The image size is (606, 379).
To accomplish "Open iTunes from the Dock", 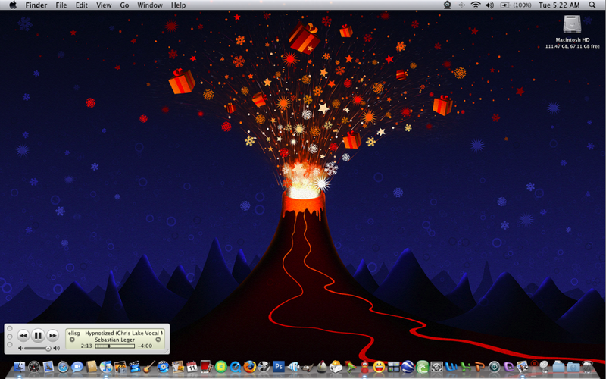I will pyautogui.click(x=106, y=367).
